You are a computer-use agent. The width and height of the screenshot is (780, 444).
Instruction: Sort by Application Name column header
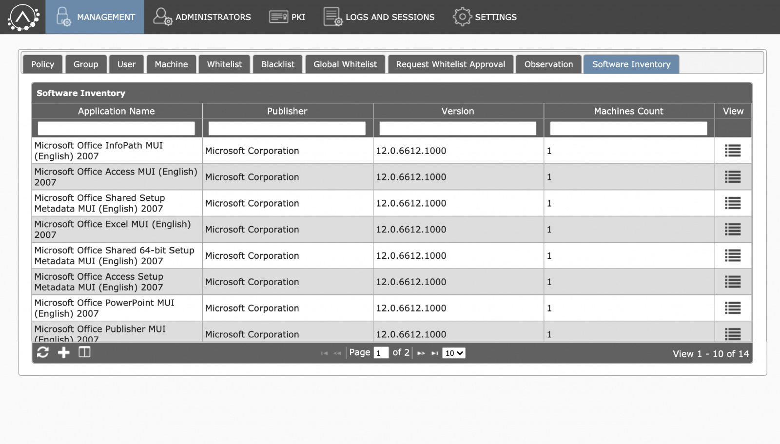pos(117,111)
